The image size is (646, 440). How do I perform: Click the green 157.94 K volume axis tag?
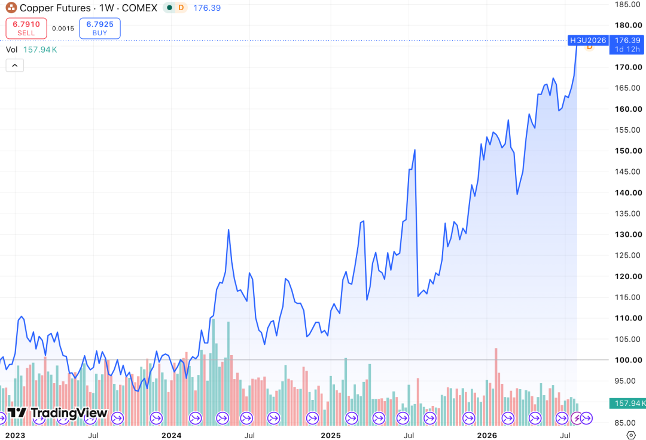[627, 404]
